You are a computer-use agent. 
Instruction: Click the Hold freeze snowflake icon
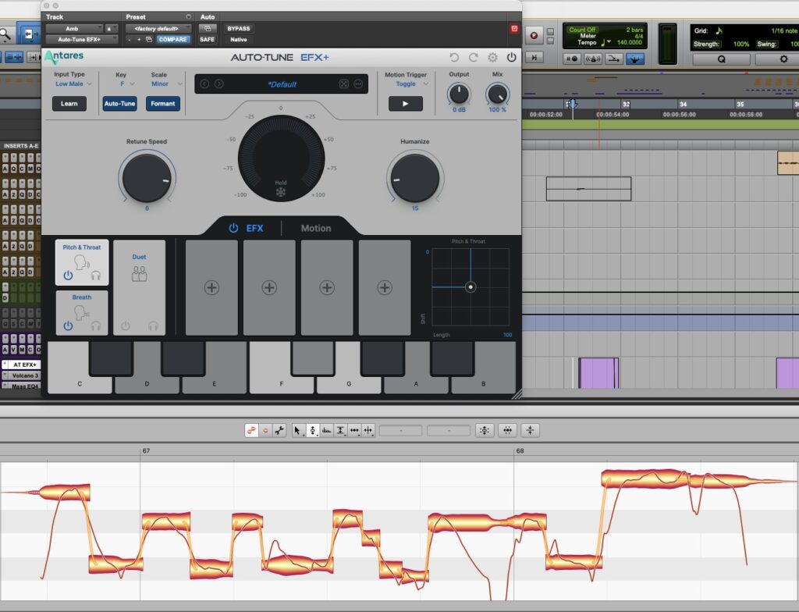pos(281,192)
